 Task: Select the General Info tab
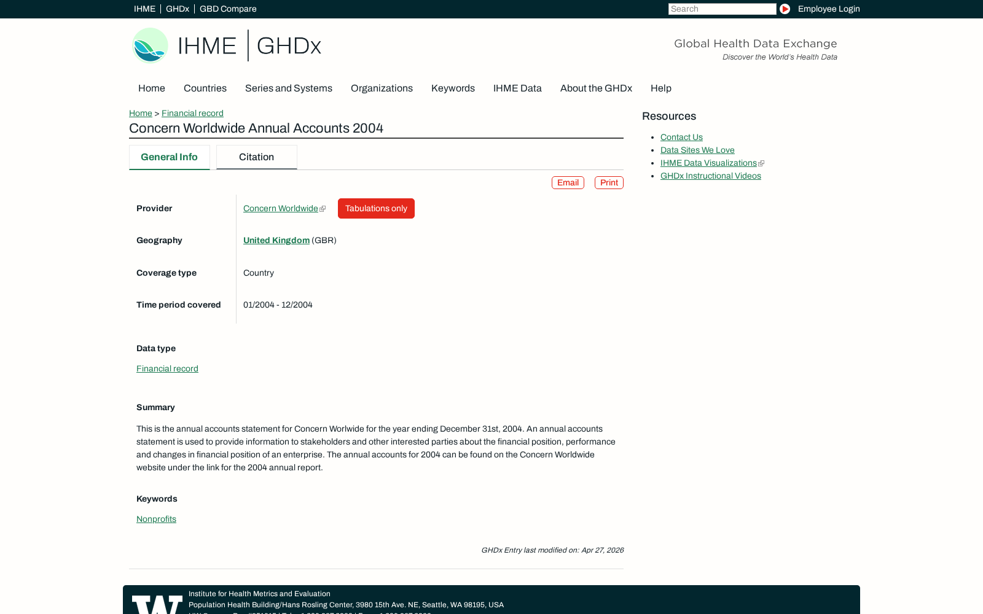[x=170, y=157]
